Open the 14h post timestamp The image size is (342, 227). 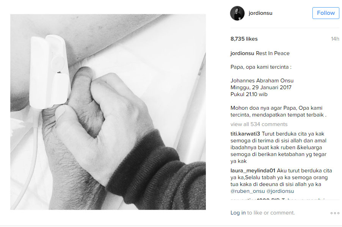335,39
